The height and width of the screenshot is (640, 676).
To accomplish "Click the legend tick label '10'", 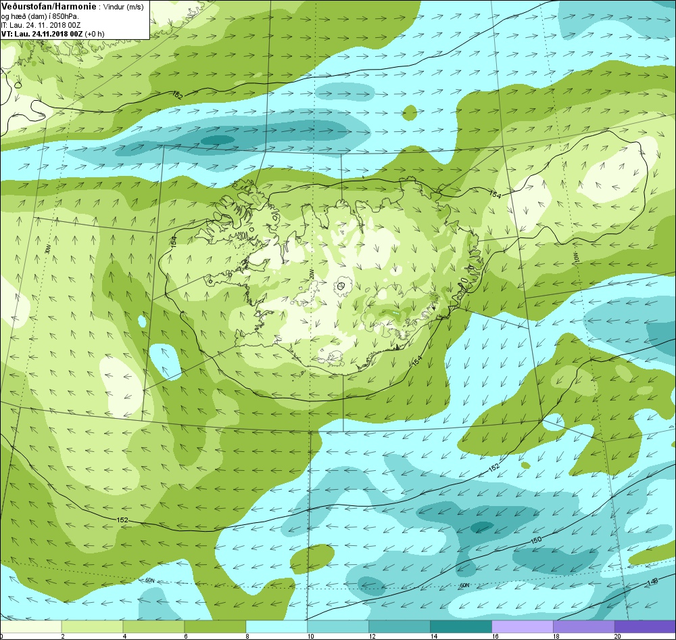I will click(310, 636).
